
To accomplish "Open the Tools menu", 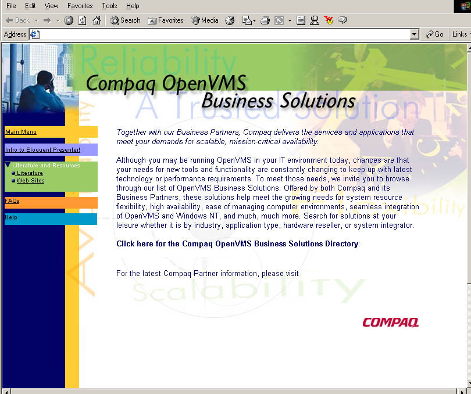I will (109, 6).
